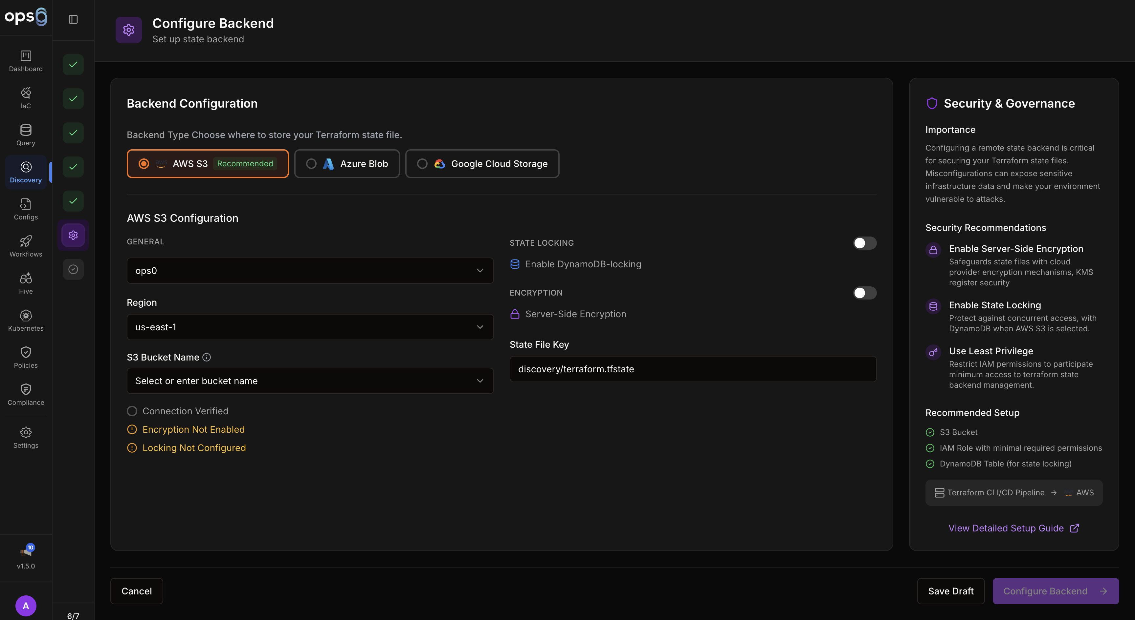This screenshot has height=620, width=1135.
Task: Choose Google Cloud Storage backend
Action: point(482,164)
